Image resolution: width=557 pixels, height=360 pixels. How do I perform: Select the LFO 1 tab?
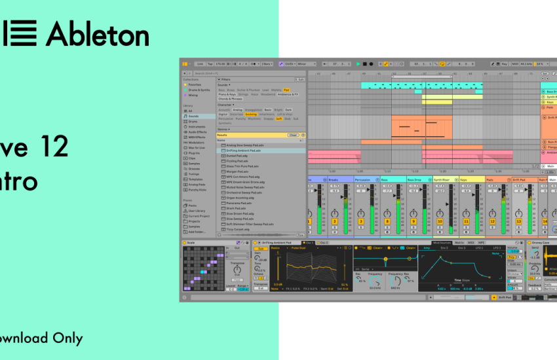[x=479, y=248]
